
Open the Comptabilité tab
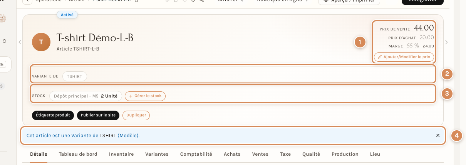[196, 154]
